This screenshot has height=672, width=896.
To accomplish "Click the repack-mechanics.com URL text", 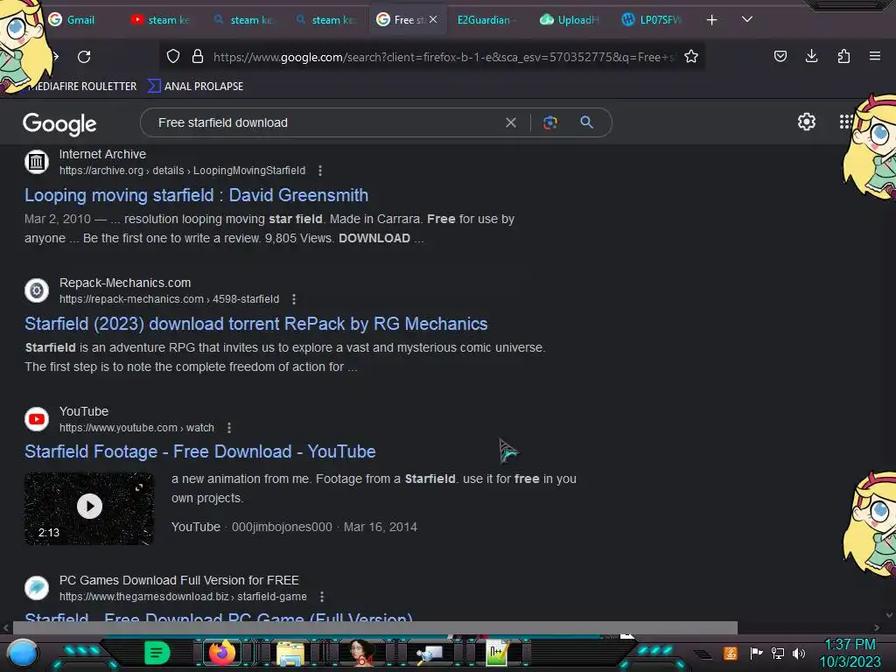I will (169, 299).
